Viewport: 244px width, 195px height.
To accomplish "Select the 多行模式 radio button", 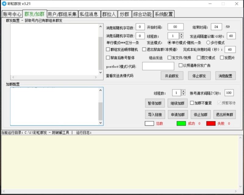I will coord(209,43).
